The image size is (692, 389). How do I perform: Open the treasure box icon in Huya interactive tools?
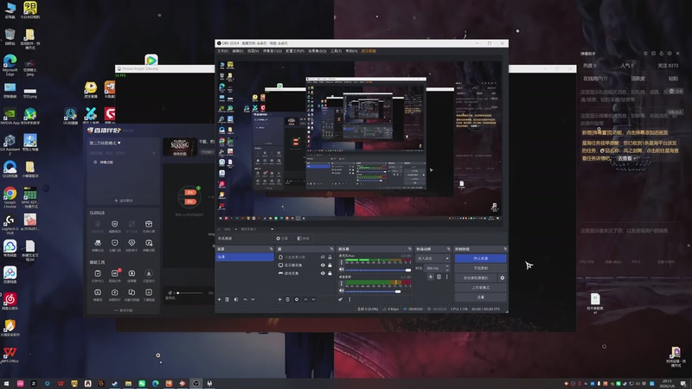click(x=149, y=224)
